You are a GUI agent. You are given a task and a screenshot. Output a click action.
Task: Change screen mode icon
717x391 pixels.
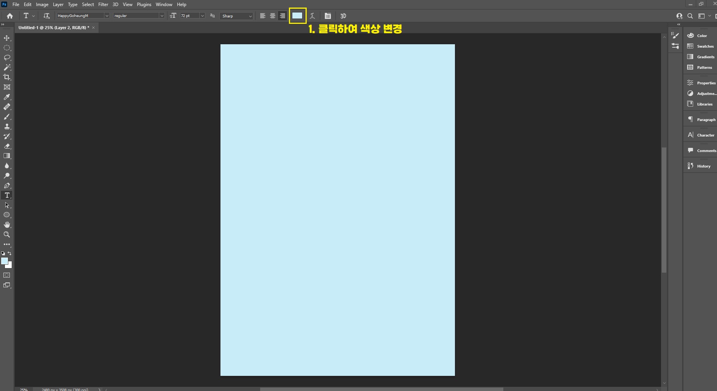pyautogui.click(x=7, y=285)
